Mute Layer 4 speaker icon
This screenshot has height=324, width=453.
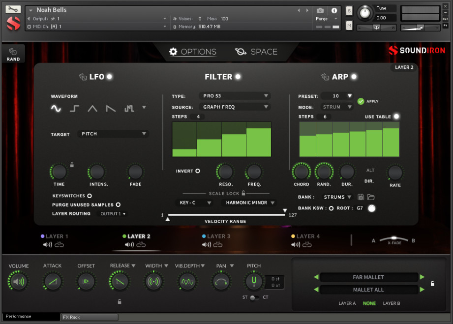pyautogui.click(x=296, y=245)
